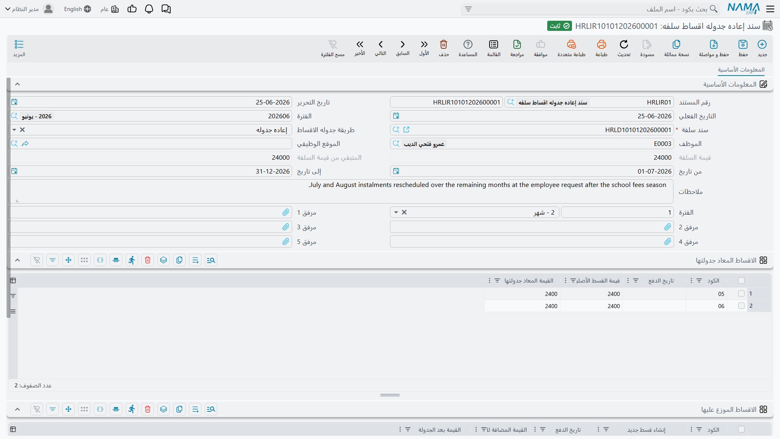Collapse the الاقساط الموزع عليها grid section
Screen dimensions: 780x439
click(x=17, y=409)
